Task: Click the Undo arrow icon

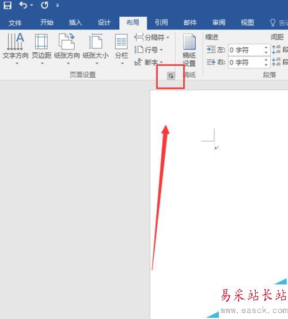Action: pos(23,5)
